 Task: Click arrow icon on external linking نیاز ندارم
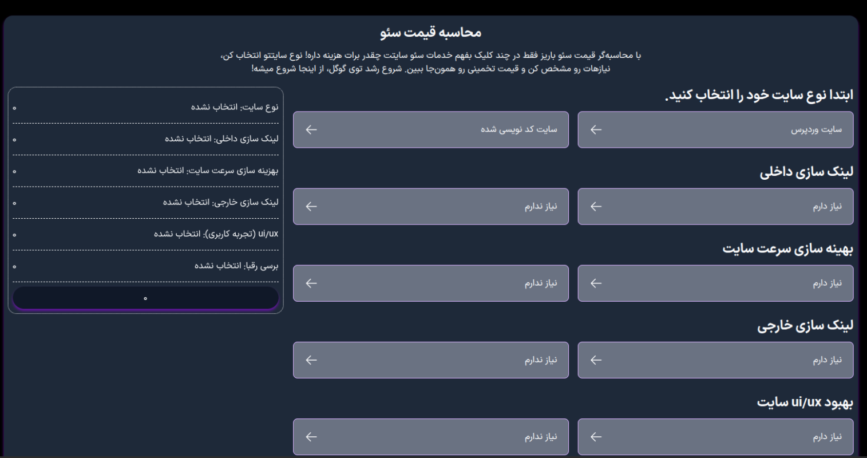pyautogui.click(x=311, y=360)
